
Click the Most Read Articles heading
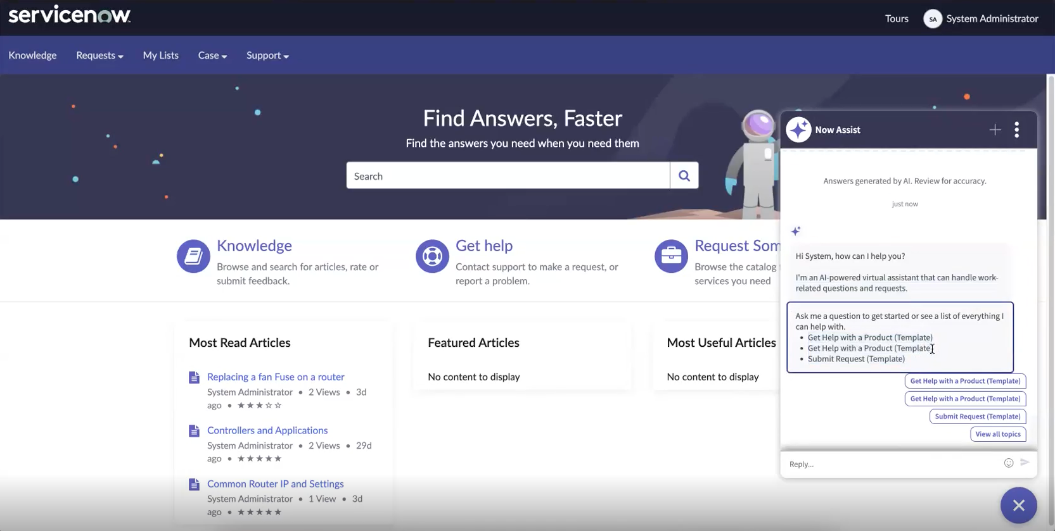tap(240, 342)
